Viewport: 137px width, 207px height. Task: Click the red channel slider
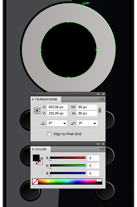click(68, 158)
